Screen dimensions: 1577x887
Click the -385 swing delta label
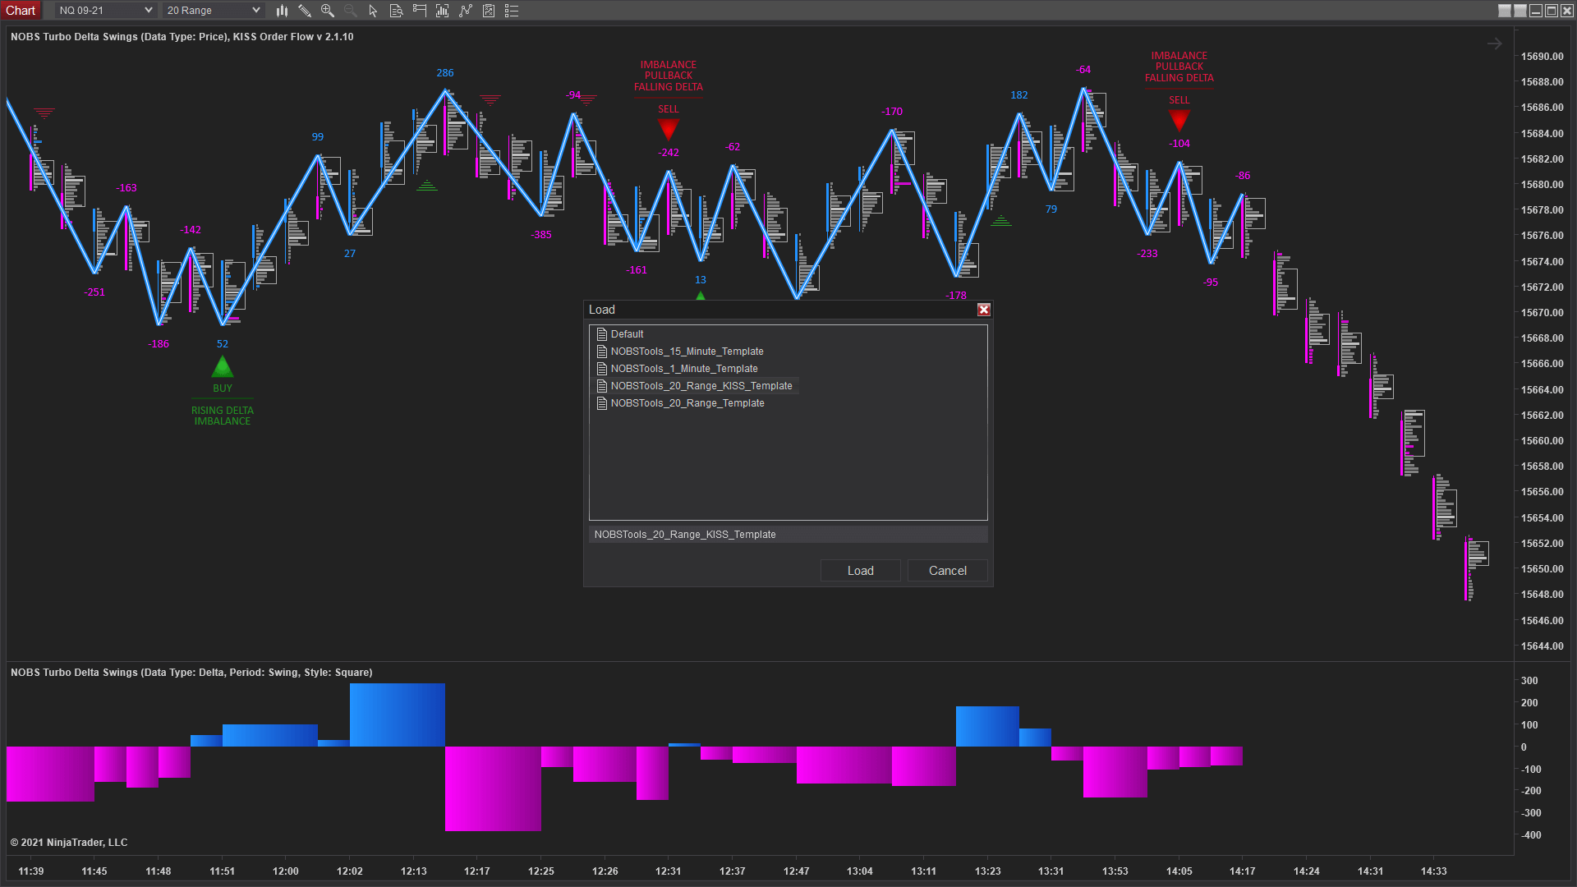point(541,235)
